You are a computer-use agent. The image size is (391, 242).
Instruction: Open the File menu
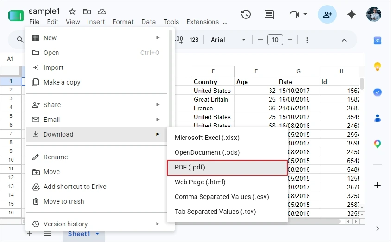pyautogui.click(x=34, y=22)
